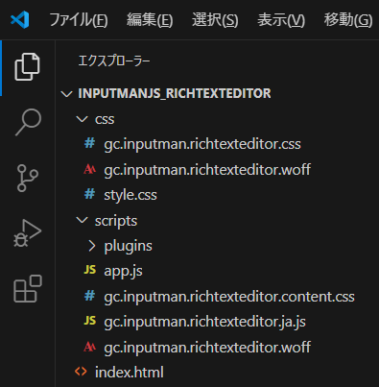379x387 pixels.
Task: Select the scripts folder name
Action: coord(116,221)
